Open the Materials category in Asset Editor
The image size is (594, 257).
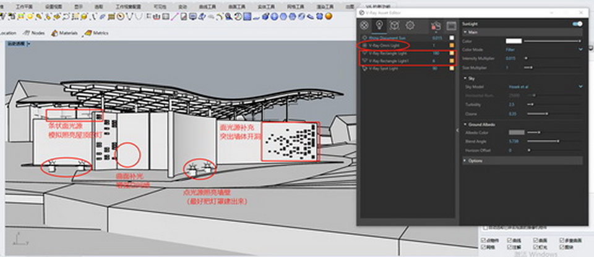pyautogui.click(x=365, y=25)
